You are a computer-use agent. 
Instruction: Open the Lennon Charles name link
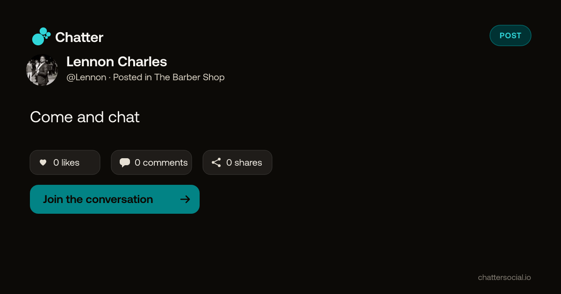pyautogui.click(x=117, y=62)
